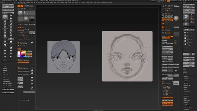Click Create InsertMesh button in Brush palette
The image size is (197, 111).
(x=8, y=8)
